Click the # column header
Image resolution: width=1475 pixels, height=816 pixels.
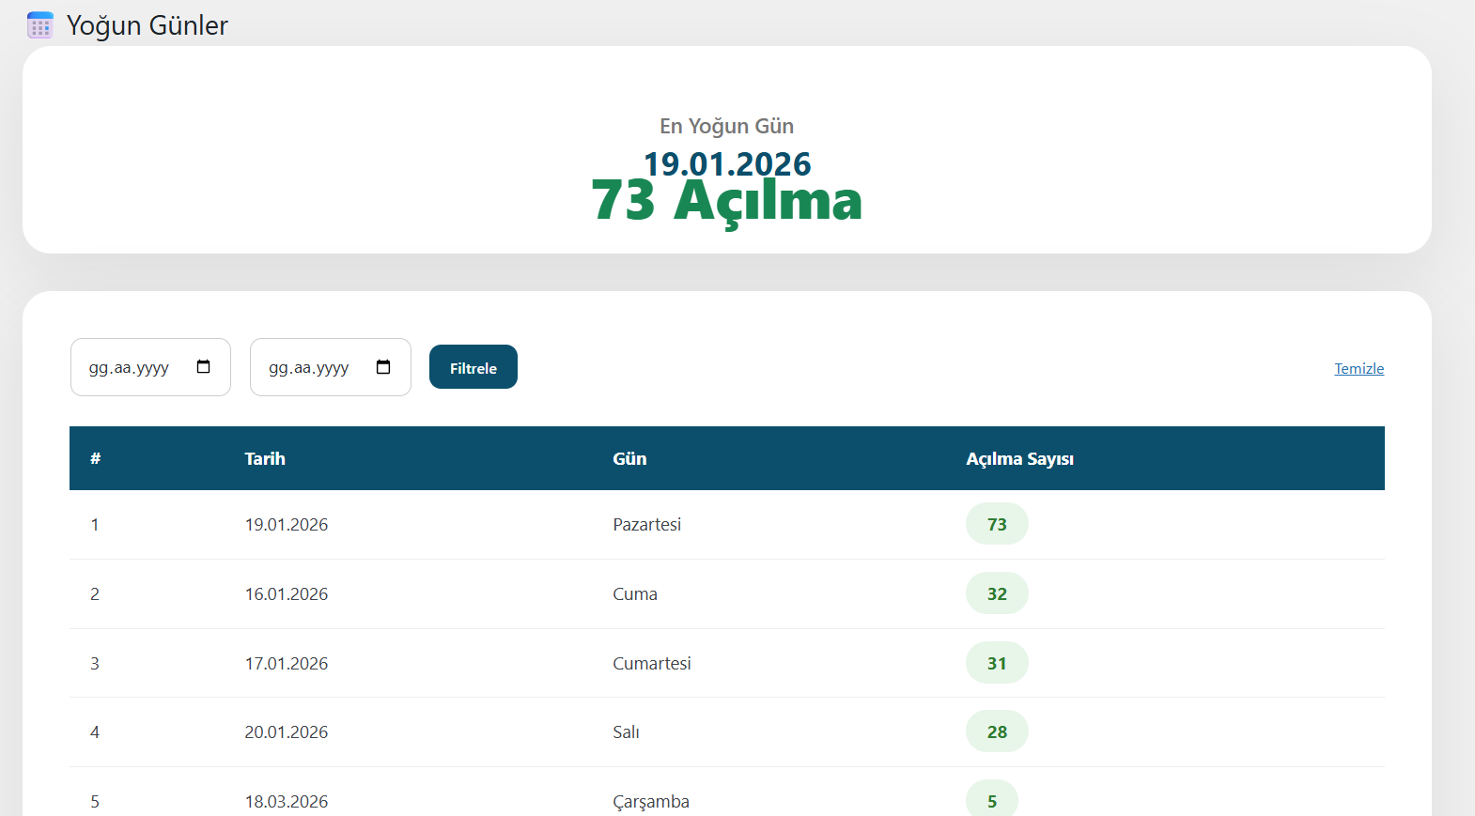click(95, 458)
